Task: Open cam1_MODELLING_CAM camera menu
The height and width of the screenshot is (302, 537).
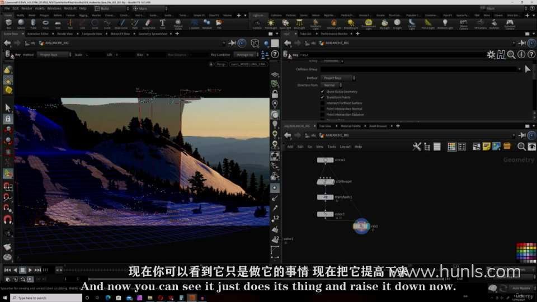Action: click(x=248, y=64)
